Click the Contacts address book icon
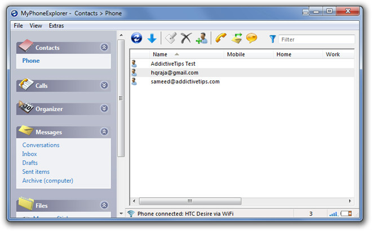372x231 pixels. coord(26,45)
